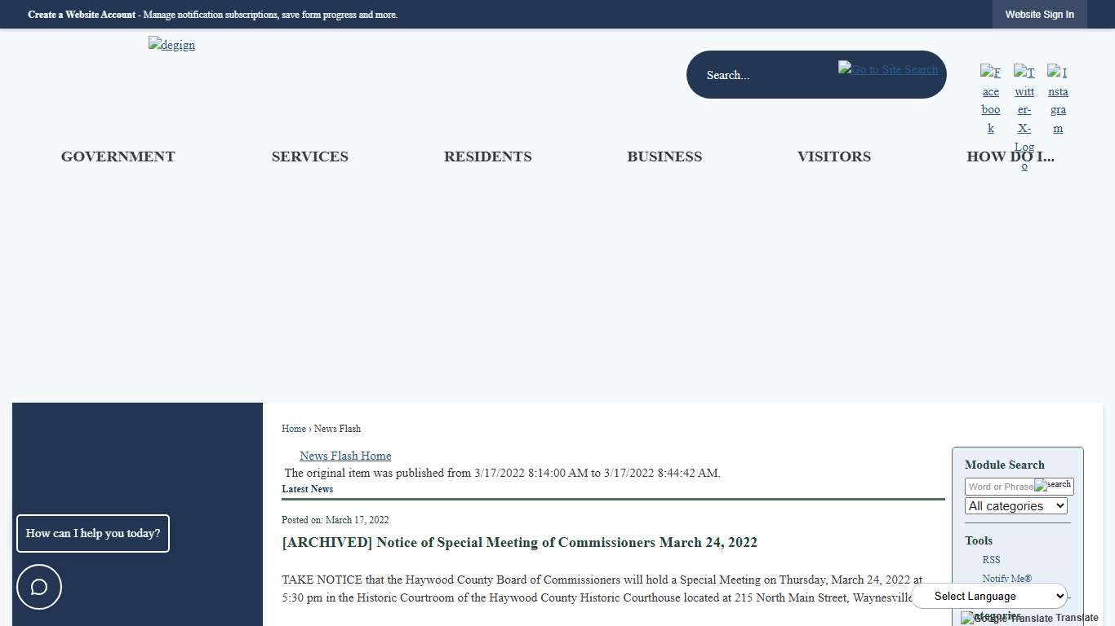This screenshot has width=1115, height=626.
Task: Click the Home breadcrumb link
Action: (x=293, y=429)
